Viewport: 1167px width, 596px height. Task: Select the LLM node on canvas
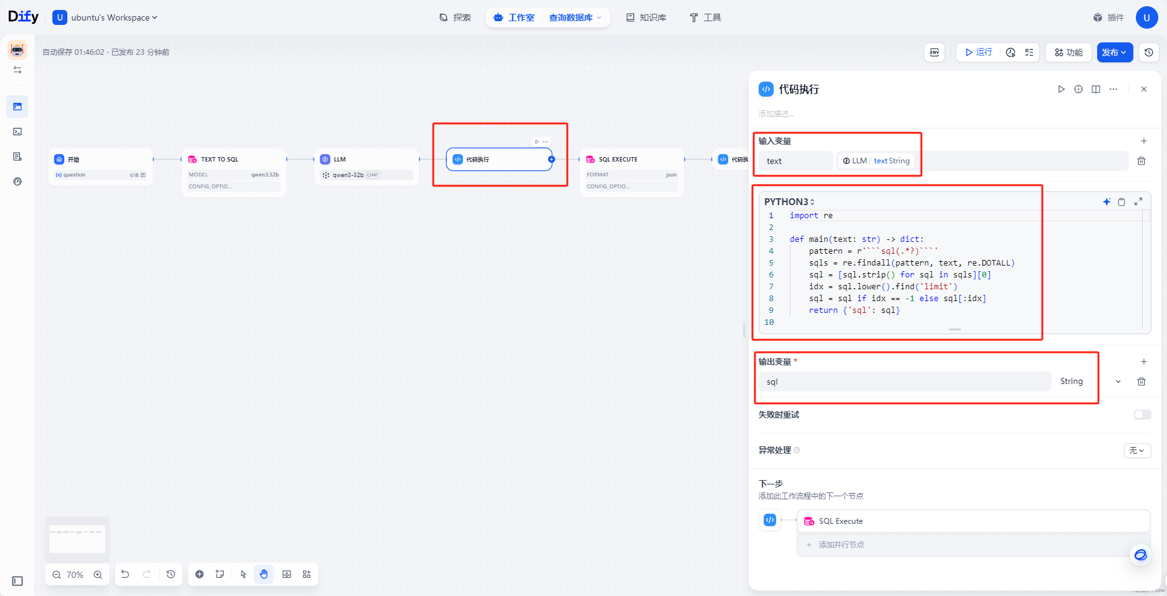[367, 166]
